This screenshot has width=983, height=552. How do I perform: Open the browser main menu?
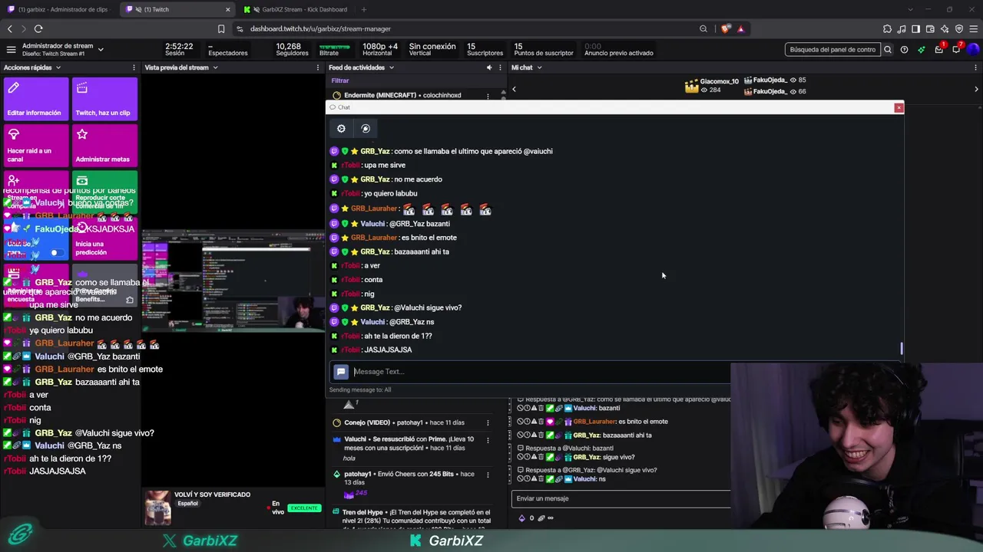(x=973, y=28)
